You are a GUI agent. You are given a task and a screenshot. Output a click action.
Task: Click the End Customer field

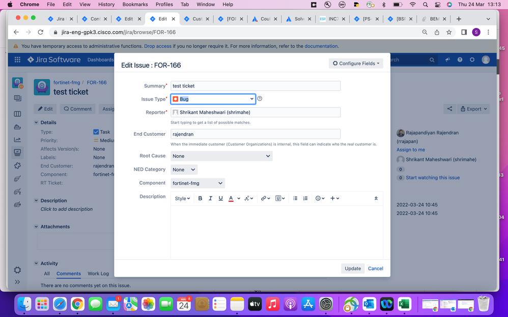pos(256,134)
